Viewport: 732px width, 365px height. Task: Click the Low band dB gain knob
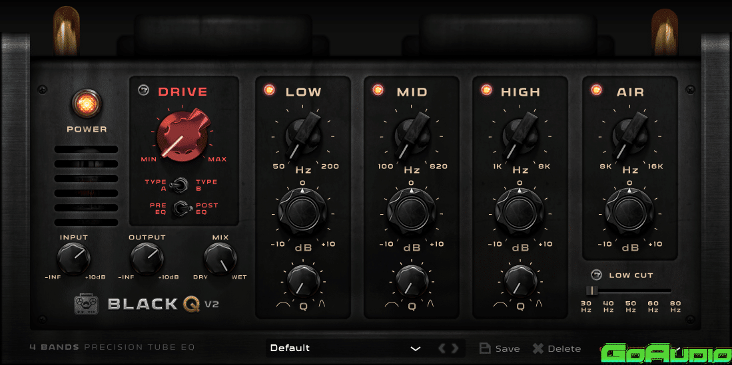point(303,213)
